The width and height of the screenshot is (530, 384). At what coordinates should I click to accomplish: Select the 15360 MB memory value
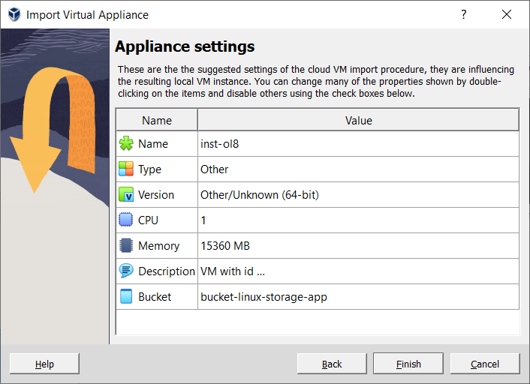click(358, 245)
